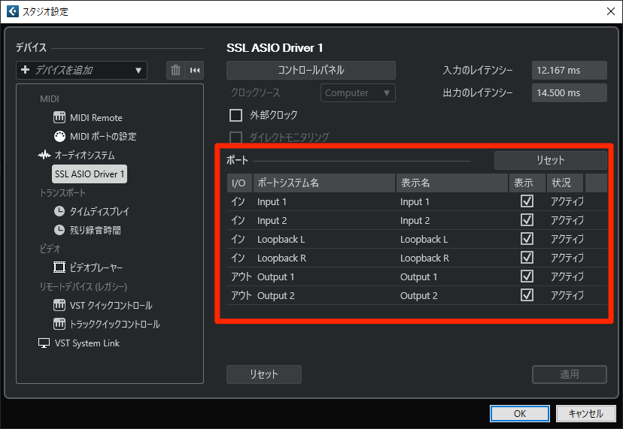Click the trash icon to remove device
Viewport: 623px width, 429px height.
(x=175, y=70)
